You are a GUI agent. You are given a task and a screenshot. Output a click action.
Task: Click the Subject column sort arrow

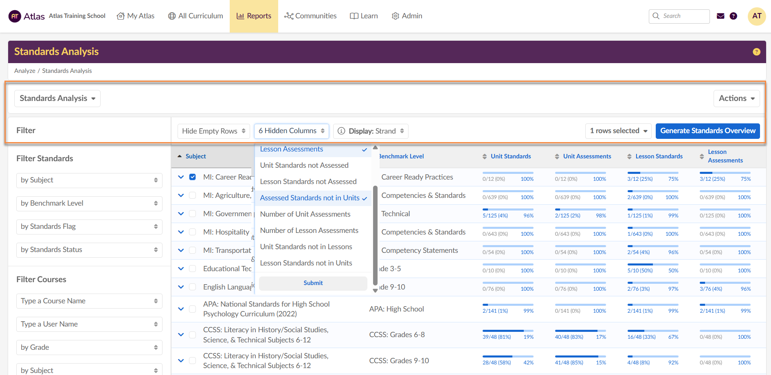[180, 156]
